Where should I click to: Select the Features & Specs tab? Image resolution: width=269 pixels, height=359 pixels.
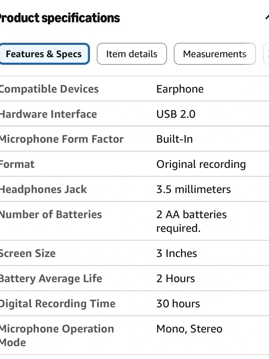44,54
